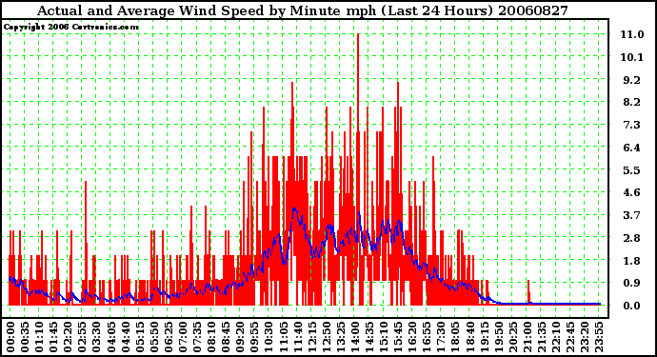The width and height of the screenshot is (657, 357).
Task: Select the 6.4 y-axis label
Action: [x=632, y=148]
